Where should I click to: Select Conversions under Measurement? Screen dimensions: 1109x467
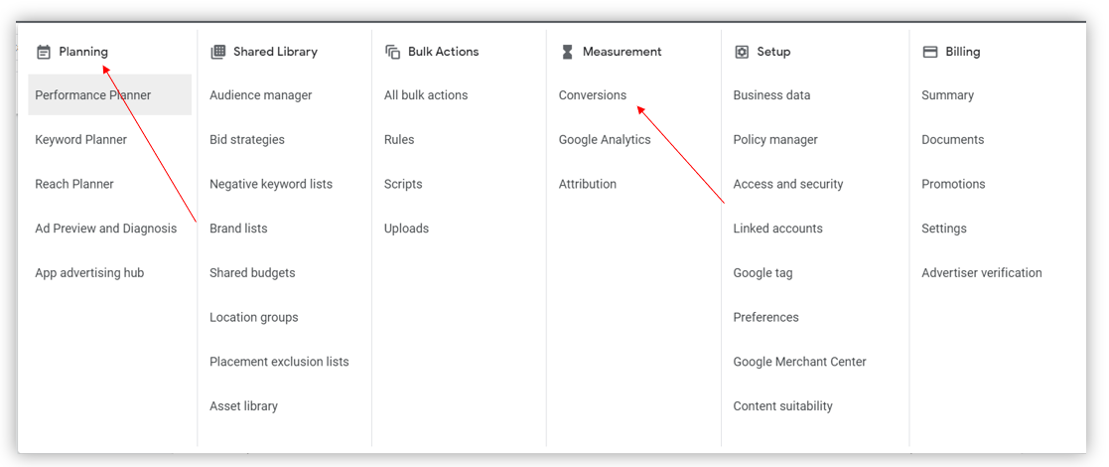tap(593, 94)
